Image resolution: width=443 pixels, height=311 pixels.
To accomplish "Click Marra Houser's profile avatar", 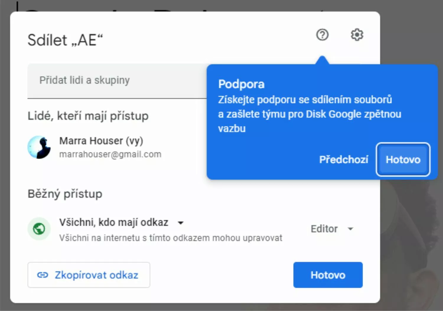I will [x=39, y=147].
